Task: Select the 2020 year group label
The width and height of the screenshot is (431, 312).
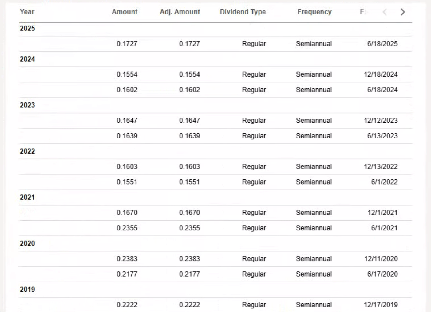Action: [x=27, y=243]
